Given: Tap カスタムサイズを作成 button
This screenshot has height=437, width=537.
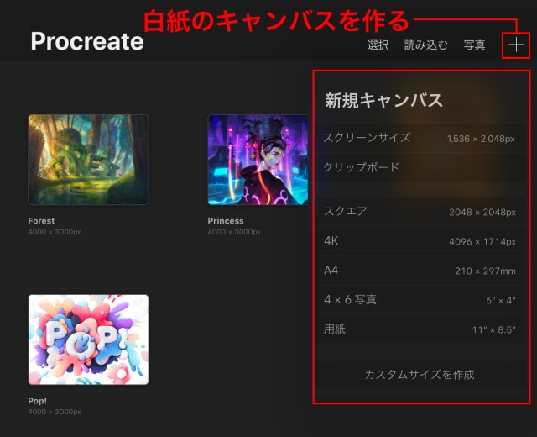Looking at the screenshot, I should 420,375.
